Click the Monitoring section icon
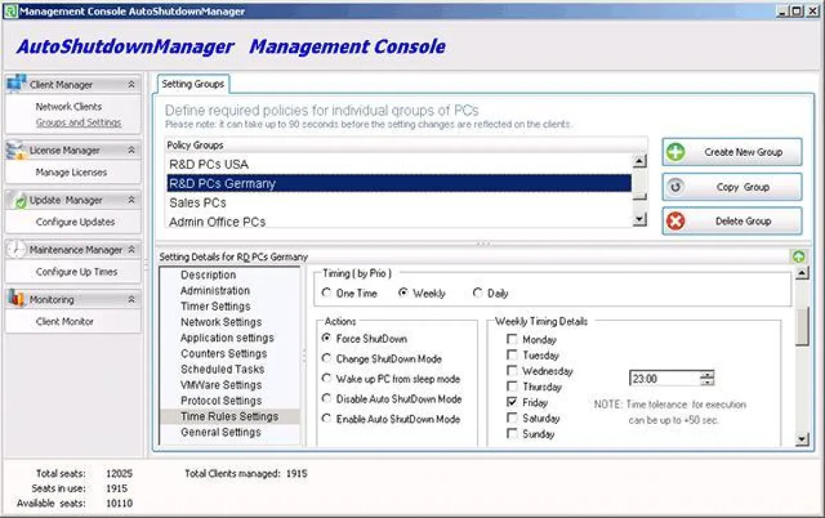This screenshot has height=518, width=825. 16,299
